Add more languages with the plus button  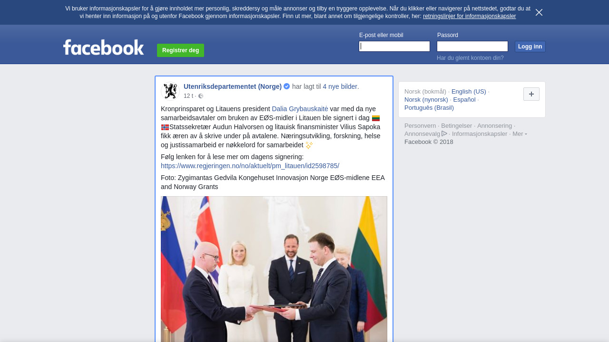pos(531,94)
